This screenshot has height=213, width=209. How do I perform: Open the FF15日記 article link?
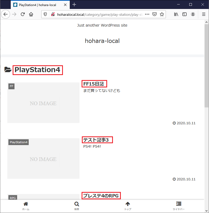pos(94,84)
